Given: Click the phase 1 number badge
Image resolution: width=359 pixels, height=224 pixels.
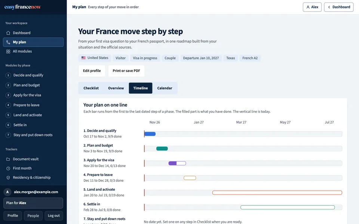Looking at the screenshot, I should click(x=8, y=75).
